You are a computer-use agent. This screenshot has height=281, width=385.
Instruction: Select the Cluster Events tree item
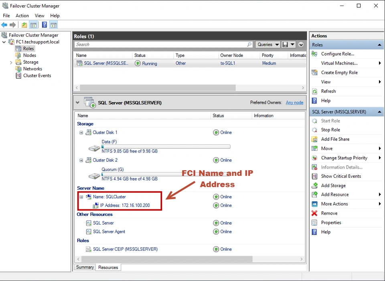[37, 76]
